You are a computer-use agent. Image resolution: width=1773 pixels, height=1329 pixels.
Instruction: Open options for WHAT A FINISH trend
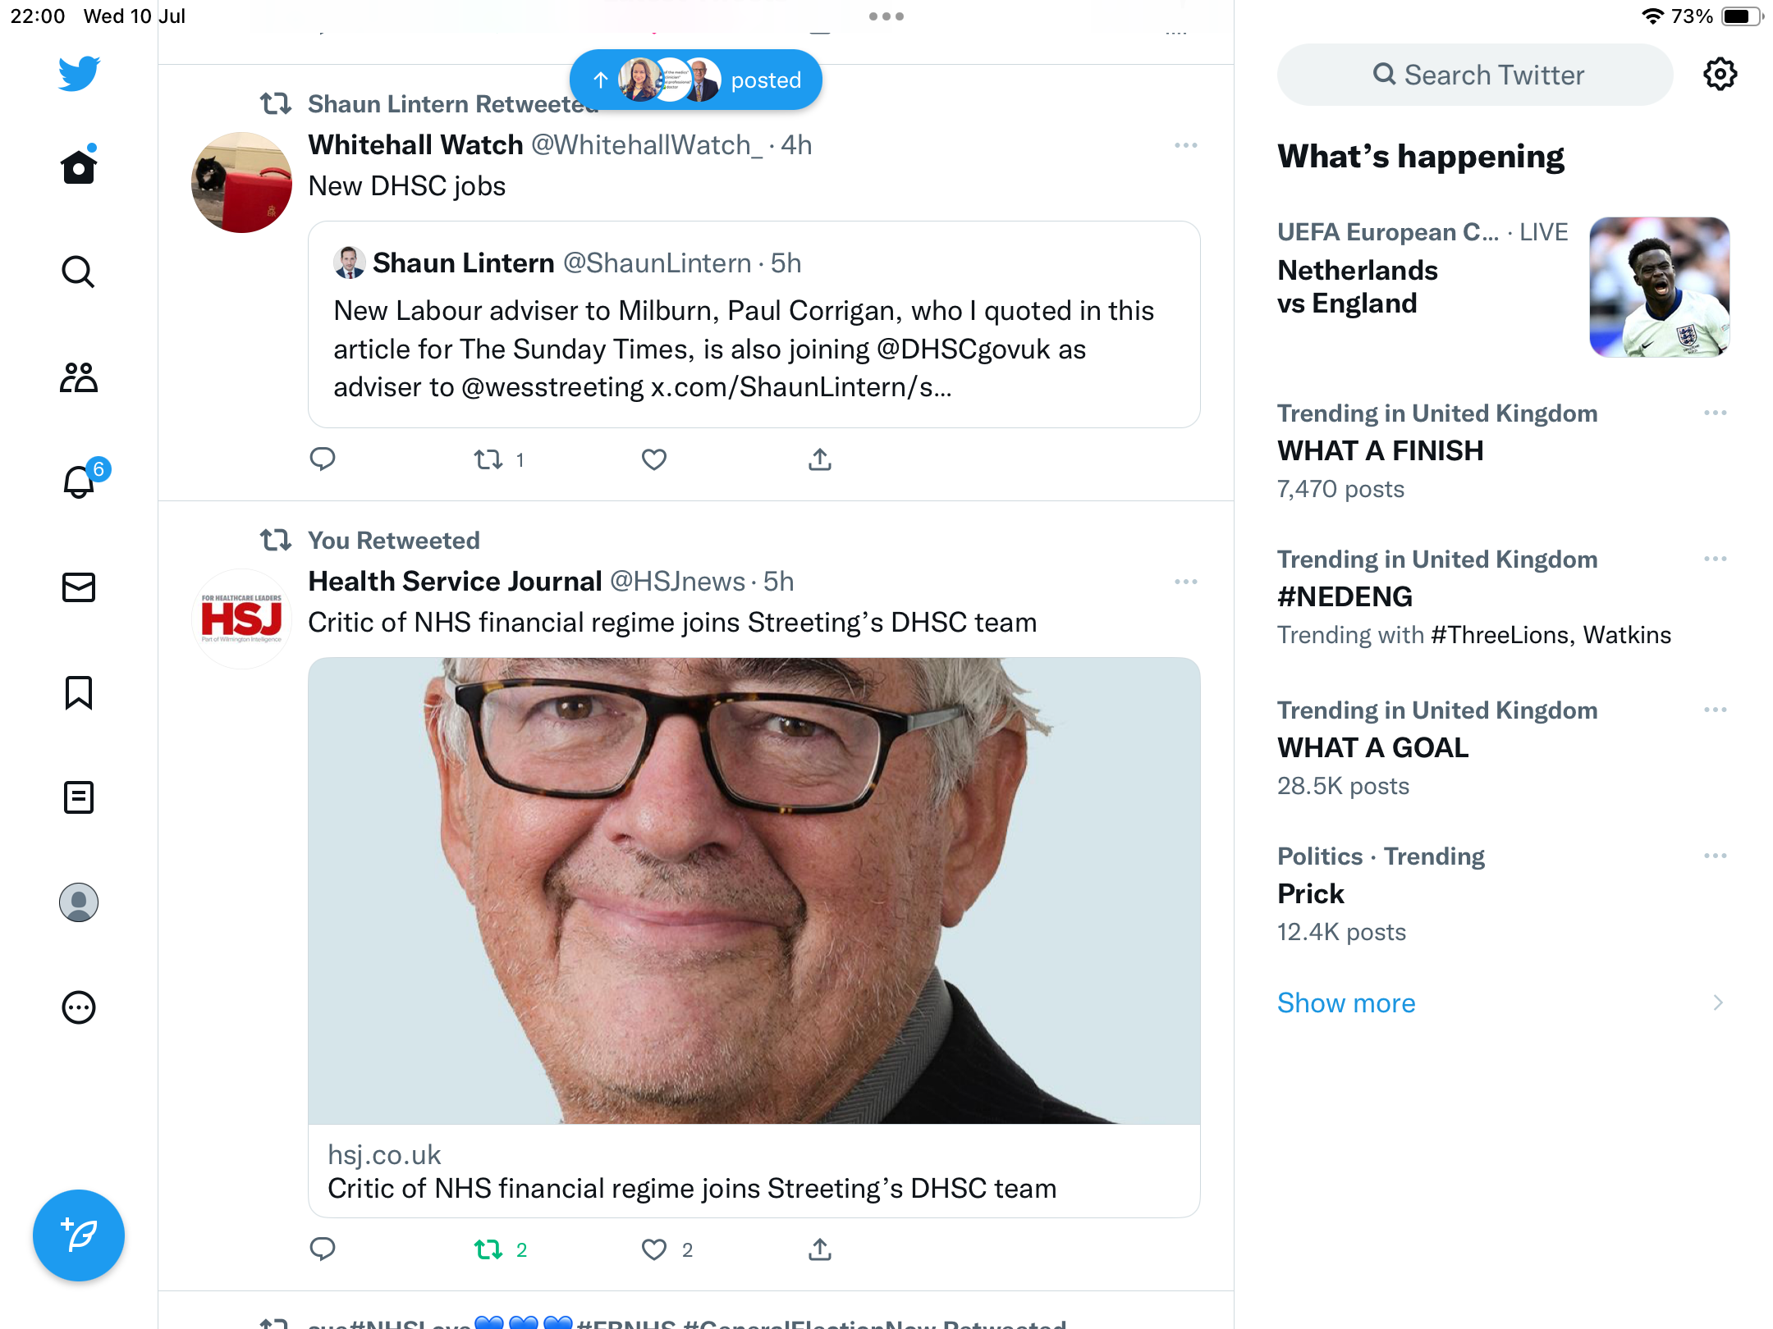click(1715, 413)
